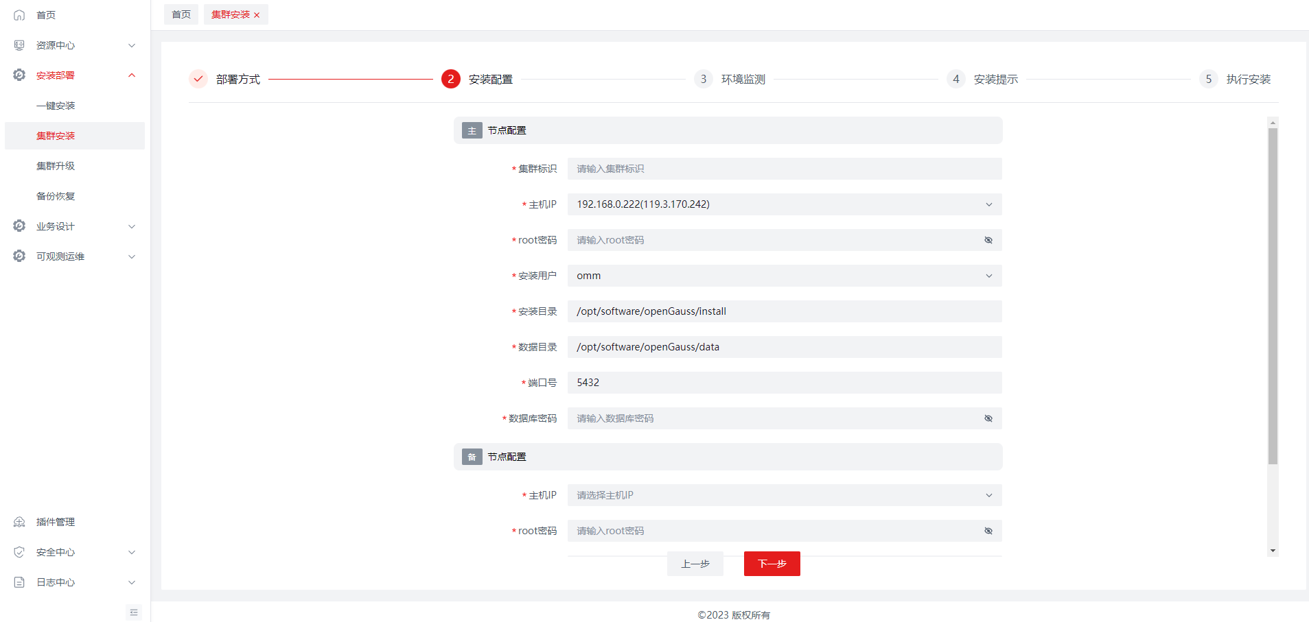
Task: Reveal standby node root password
Action: [988, 531]
